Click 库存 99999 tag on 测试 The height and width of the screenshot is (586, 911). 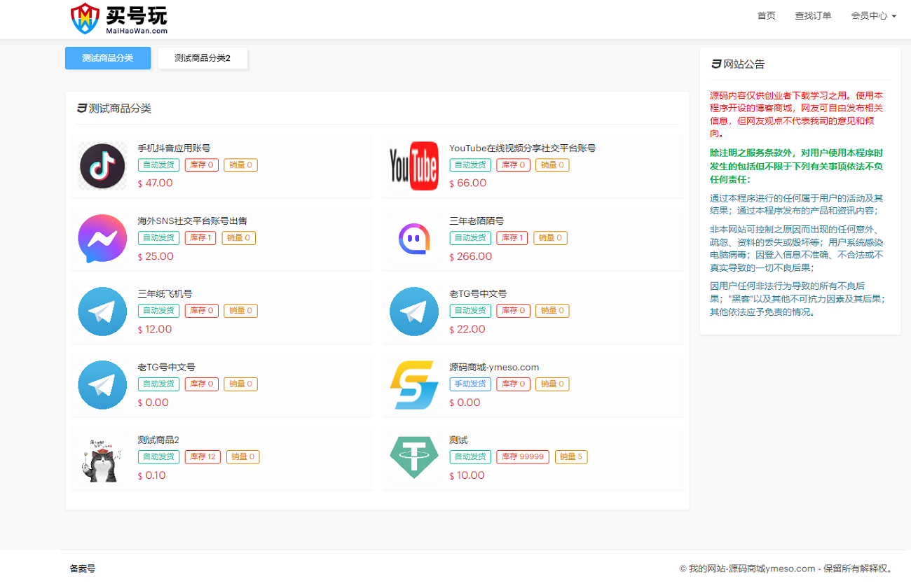(523, 457)
